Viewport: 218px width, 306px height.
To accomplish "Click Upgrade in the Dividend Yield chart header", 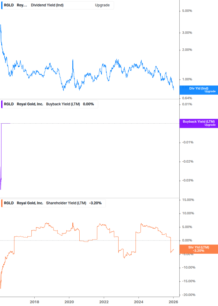I will (102, 5).
